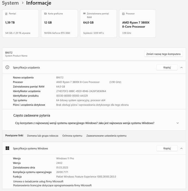Copy device specs with the Kopiuj button

pyautogui.click(x=167, y=67)
